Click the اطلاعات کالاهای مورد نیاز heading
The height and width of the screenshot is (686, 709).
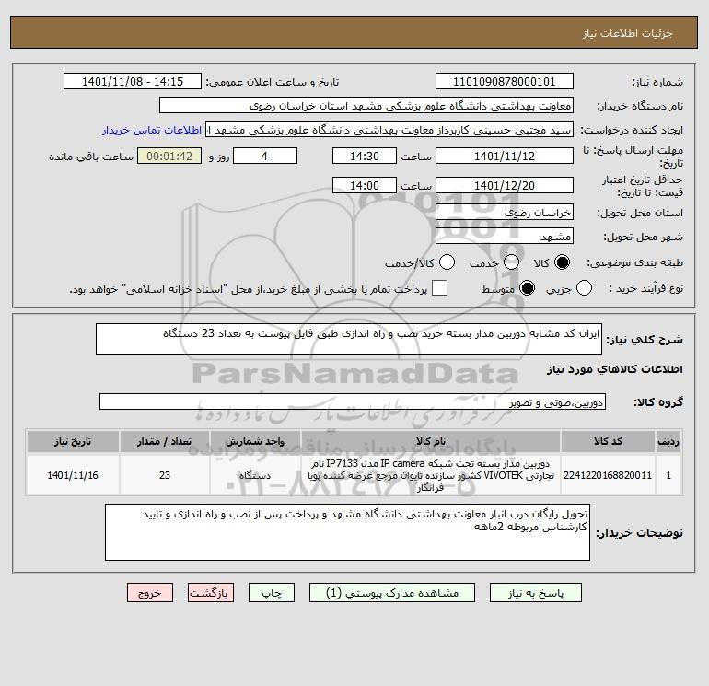click(615, 369)
